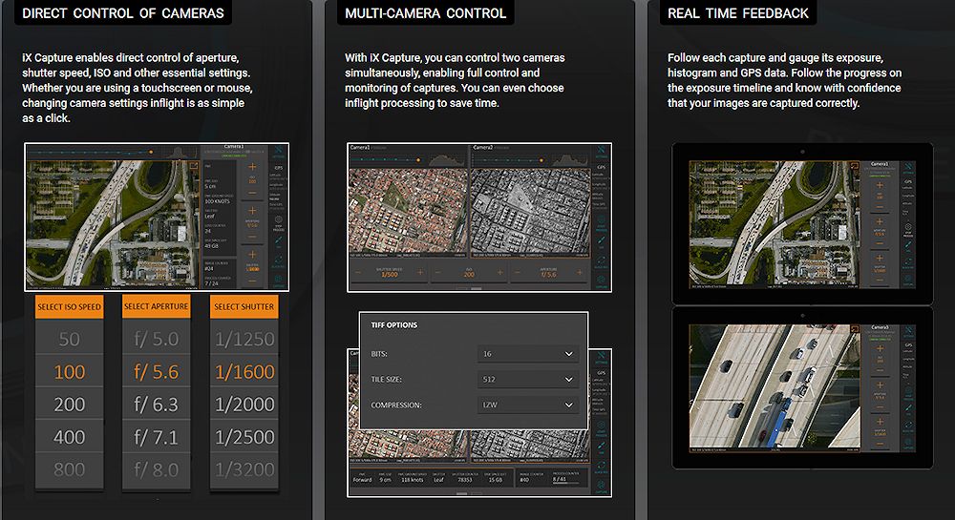Pick aperture f/ 6.3 from the list
Screen dimensions: 955x520
[156, 405]
